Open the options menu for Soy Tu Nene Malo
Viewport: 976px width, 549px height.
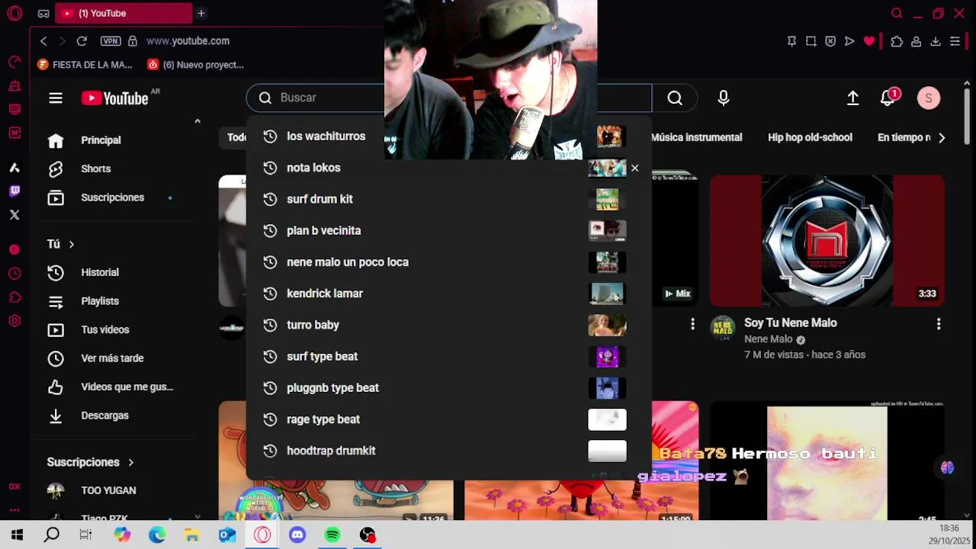(939, 324)
